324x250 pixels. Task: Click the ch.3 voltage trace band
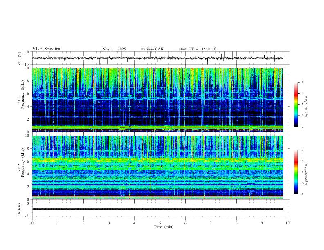click(x=157, y=209)
